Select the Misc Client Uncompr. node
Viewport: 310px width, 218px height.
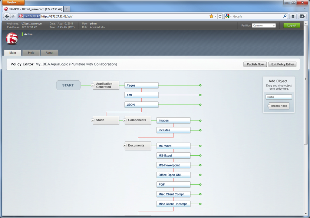click(173, 204)
